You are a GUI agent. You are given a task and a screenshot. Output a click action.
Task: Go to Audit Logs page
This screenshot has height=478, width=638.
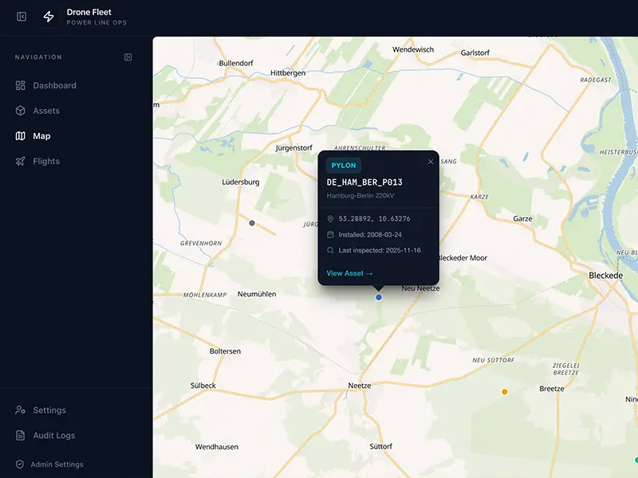53,436
